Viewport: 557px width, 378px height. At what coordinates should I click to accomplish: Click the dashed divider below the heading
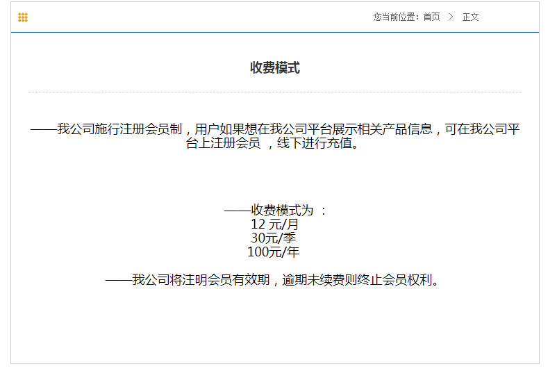click(x=275, y=92)
